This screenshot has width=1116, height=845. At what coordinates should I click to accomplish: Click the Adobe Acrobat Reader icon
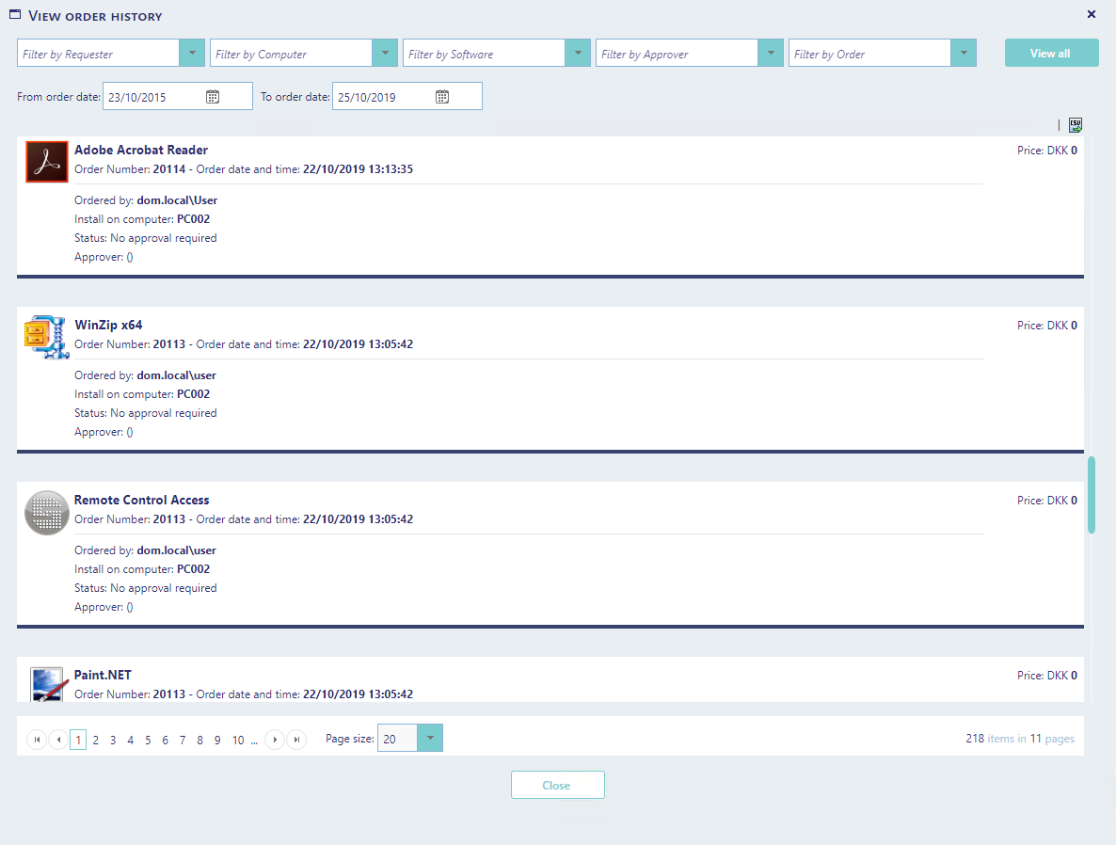coord(46,161)
